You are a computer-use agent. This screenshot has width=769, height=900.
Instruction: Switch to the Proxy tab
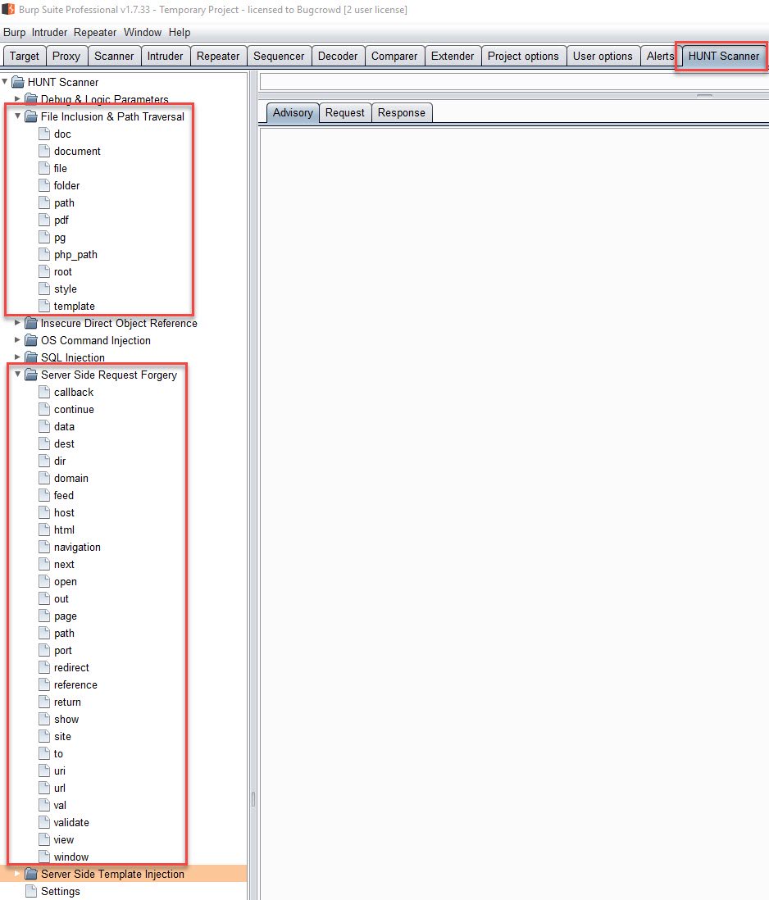[x=66, y=57]
